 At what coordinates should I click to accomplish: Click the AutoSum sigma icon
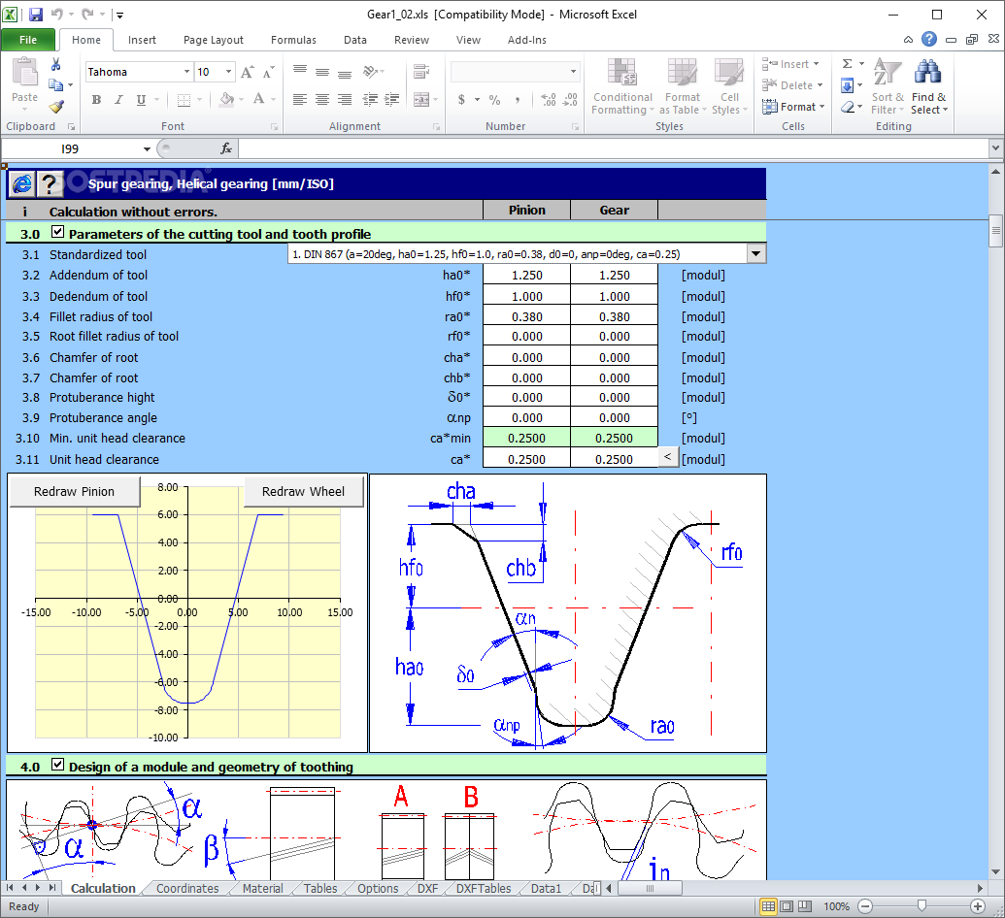(x=848, y=63)
